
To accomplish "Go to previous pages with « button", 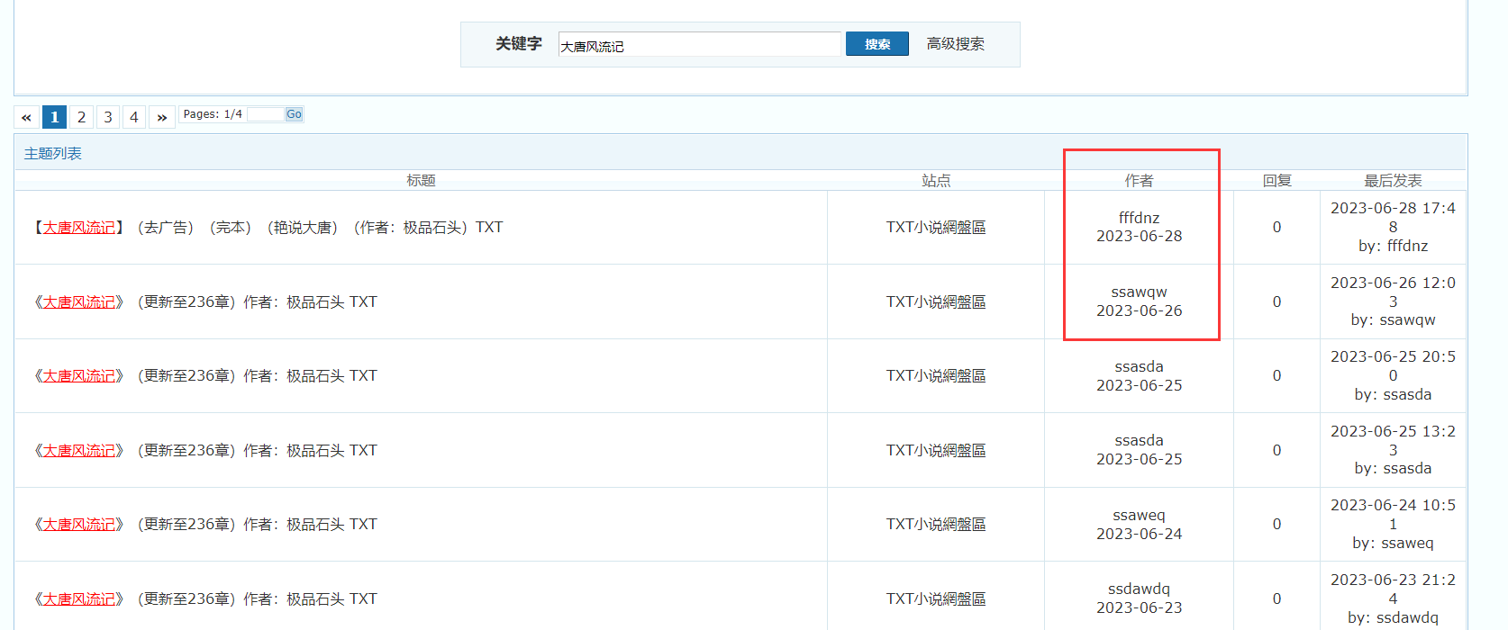I will [x=26, y=117].
